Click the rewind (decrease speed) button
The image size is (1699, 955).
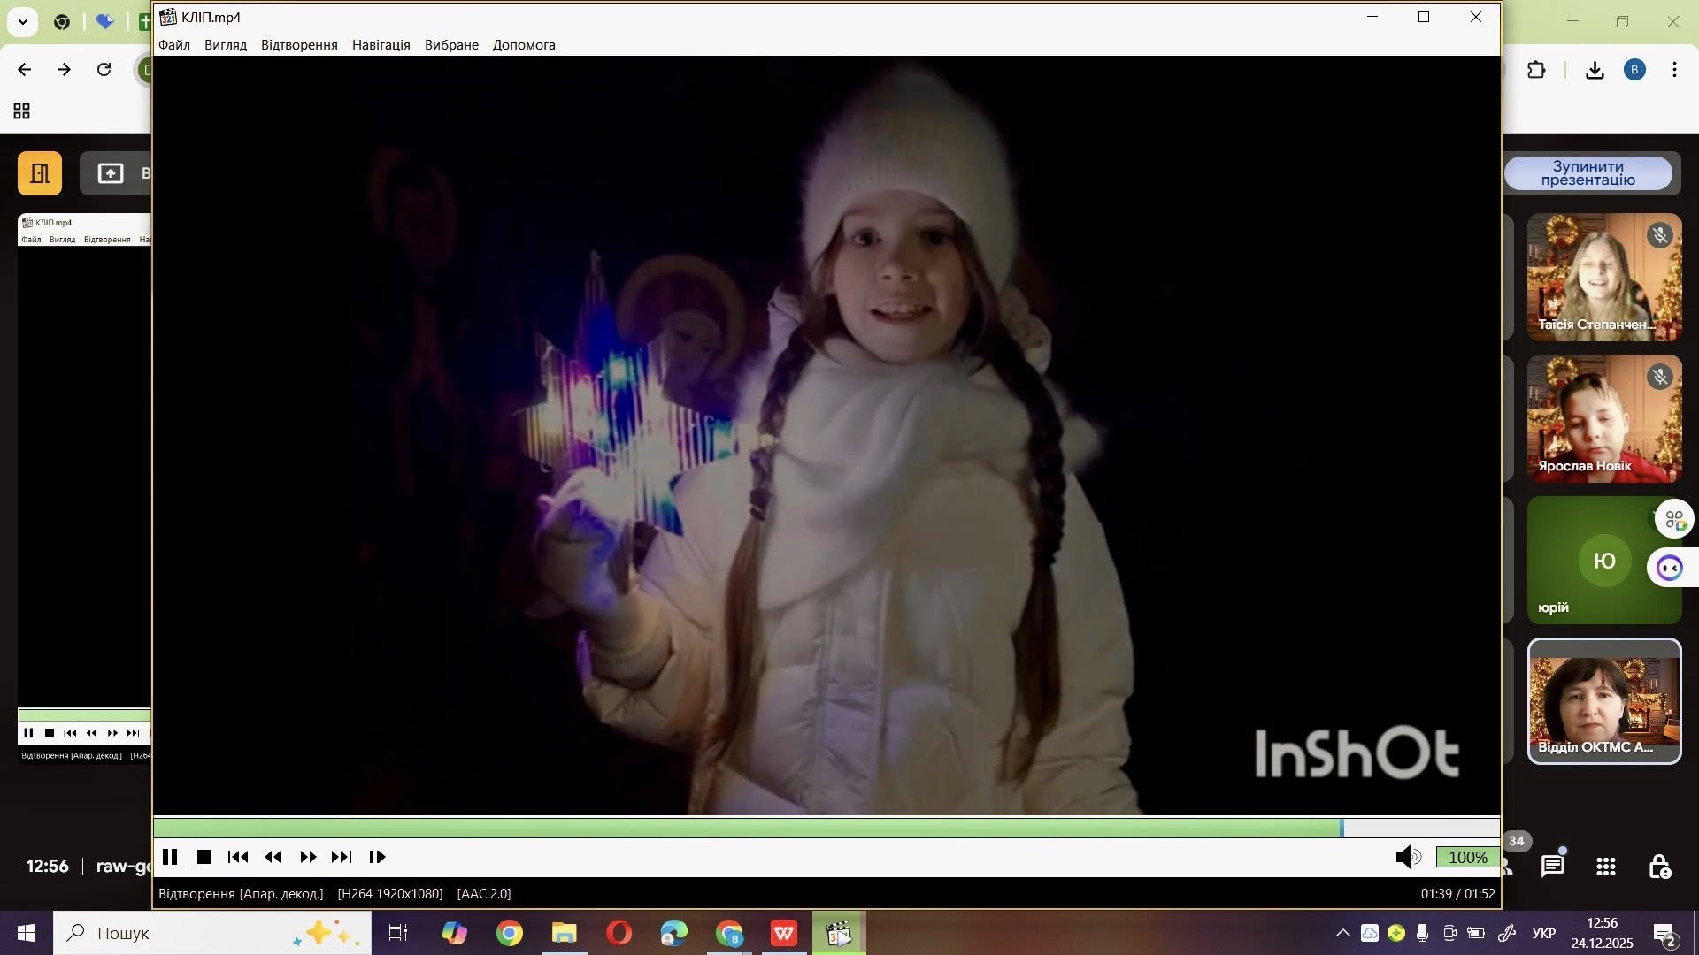273,857
